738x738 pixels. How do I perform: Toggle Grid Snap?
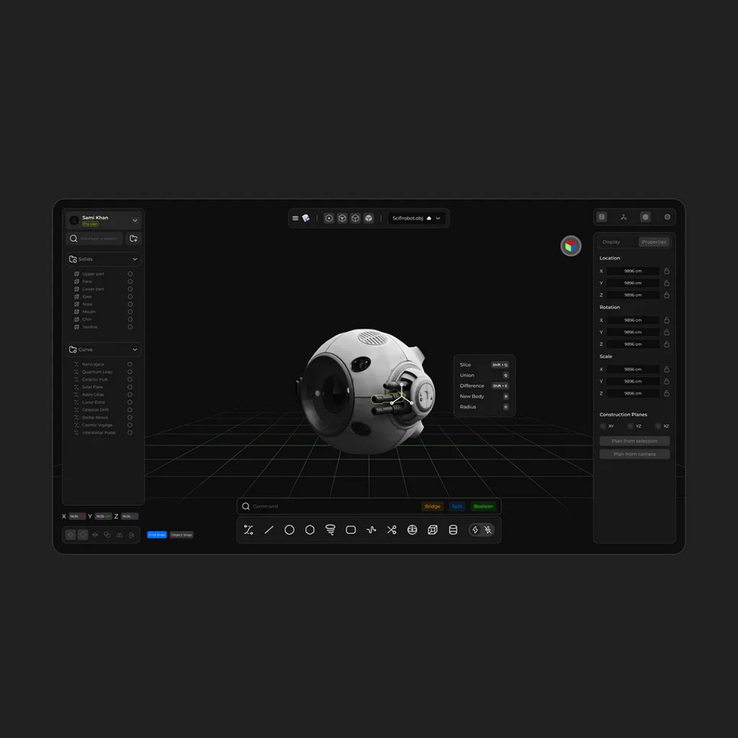[x=157, y=535]
